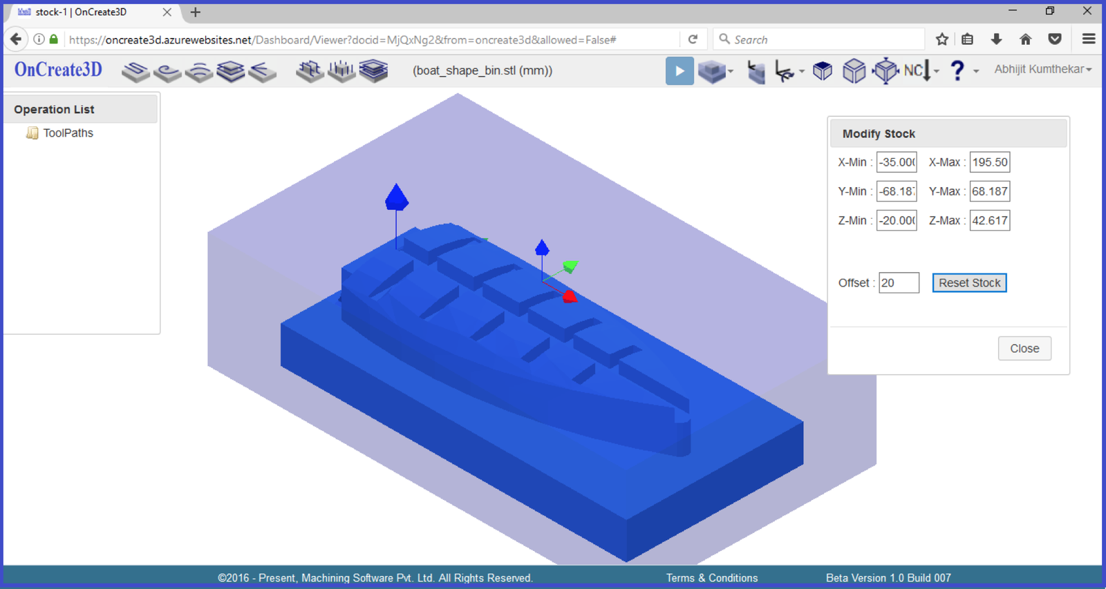
Task: Select the drilling holes operation icon
Action: click(341, 71)
